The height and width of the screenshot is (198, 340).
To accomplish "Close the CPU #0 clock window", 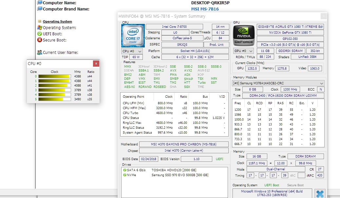I will click(95, 63).
